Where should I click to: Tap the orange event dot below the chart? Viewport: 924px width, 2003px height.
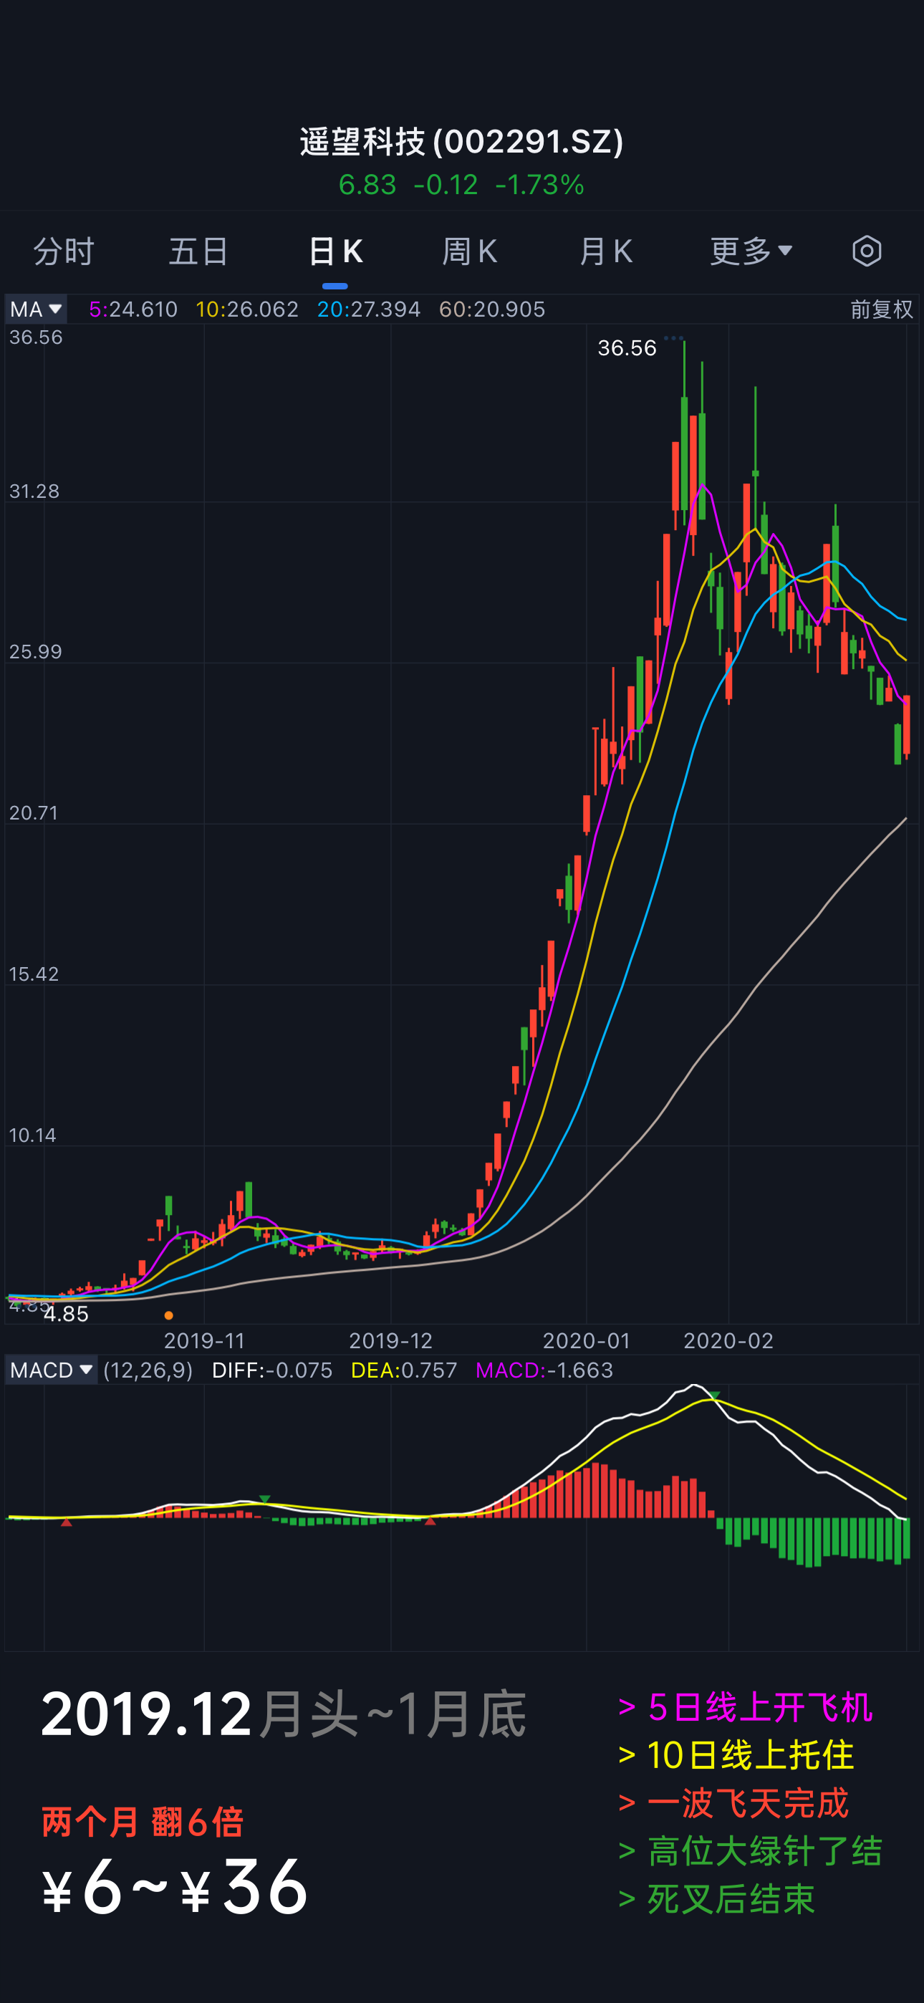[x=169, y=1316]
